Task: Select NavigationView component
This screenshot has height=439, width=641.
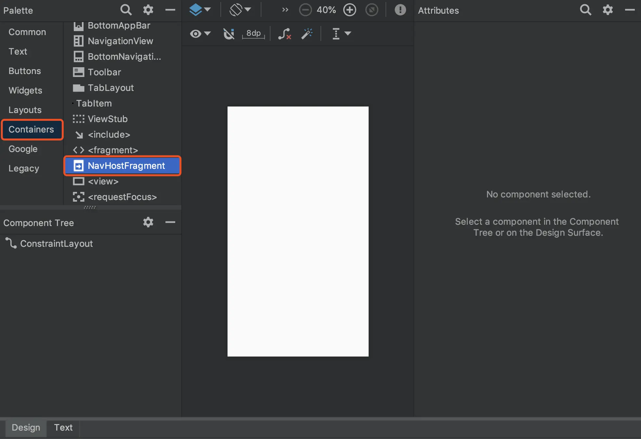Action: tap(123, 41)
